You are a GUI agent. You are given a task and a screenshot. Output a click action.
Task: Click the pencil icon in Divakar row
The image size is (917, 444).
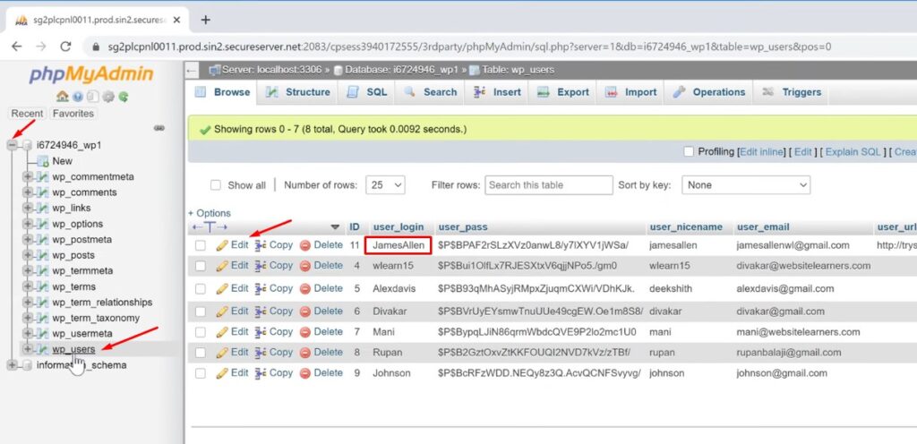(x=222, y=312)
